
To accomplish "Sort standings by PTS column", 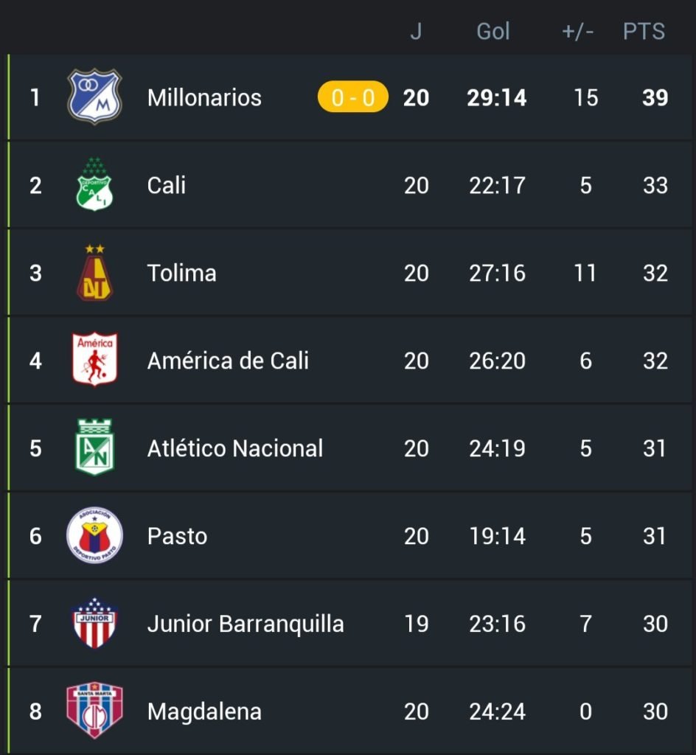I will pyautogui.click(x=644, y=32).
